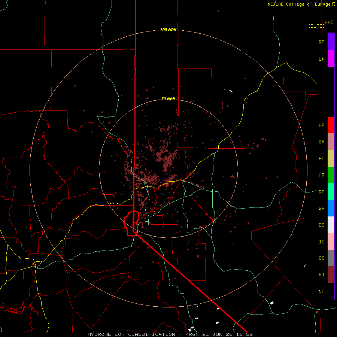
Task: Pick the light pink IC swatch
Action: click(x=331, y=242)
